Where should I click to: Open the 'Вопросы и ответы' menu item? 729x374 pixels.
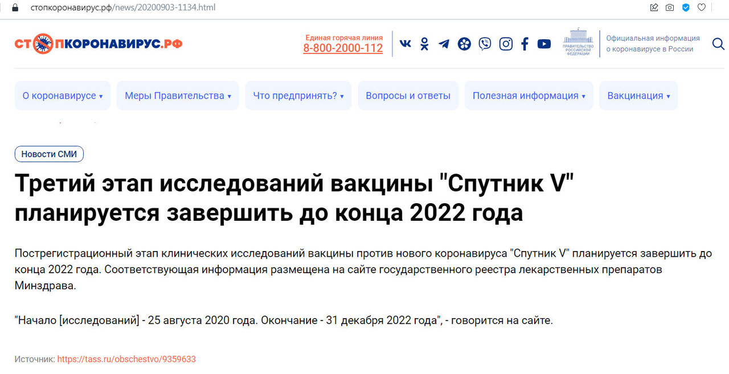(x=408, y=96)
